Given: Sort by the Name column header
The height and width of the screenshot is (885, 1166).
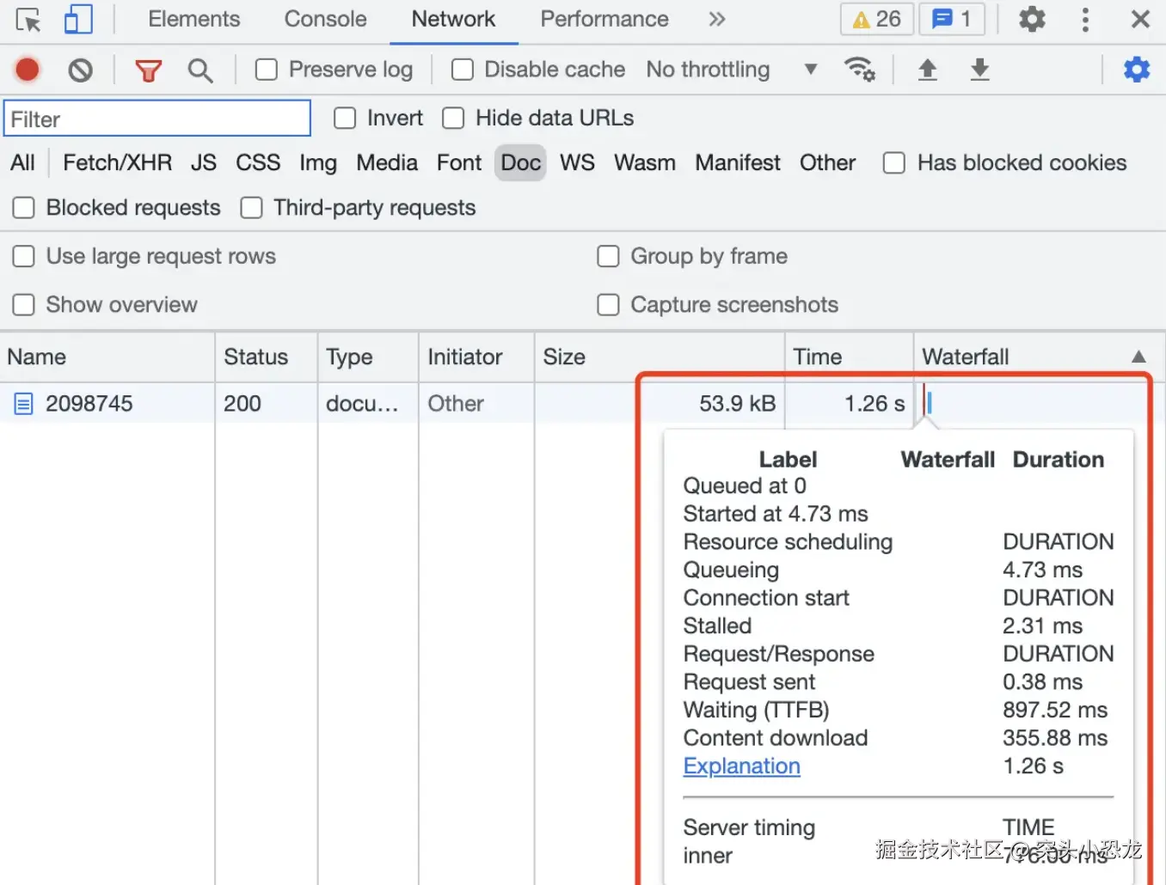Looking at the screenshot, I should point(107,357).
